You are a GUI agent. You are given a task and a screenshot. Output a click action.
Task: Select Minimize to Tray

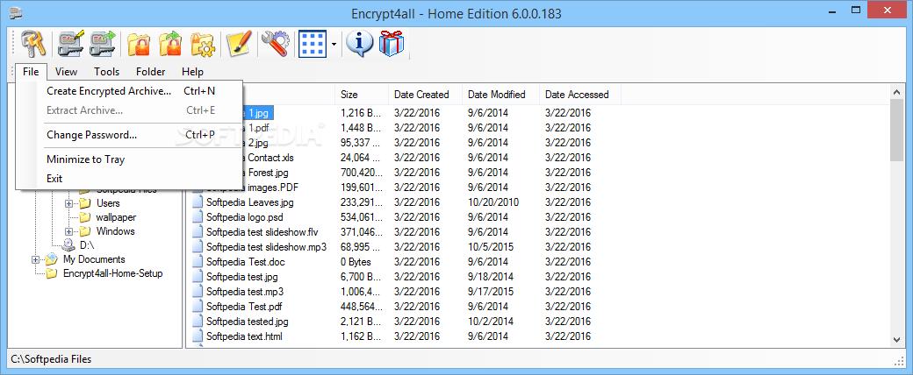pos(129,159)
